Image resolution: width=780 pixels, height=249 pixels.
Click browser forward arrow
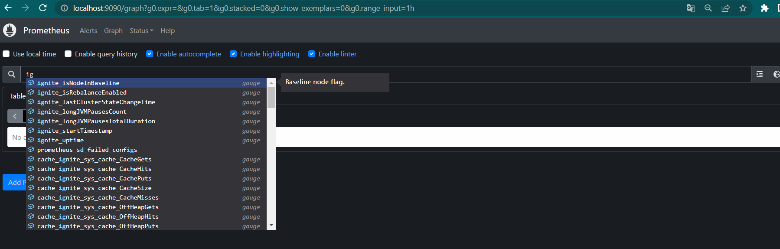point(25,8)
